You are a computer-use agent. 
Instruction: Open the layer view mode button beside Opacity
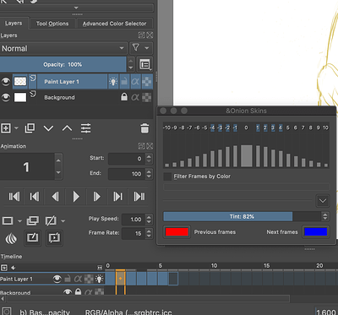pos(144,64)
